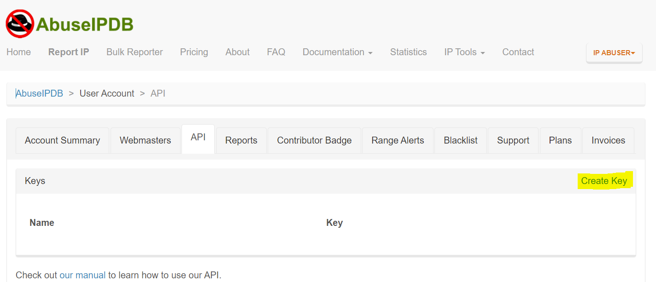The image size is (656, 282).
Task: Switch to the Plans tab
Action: pyautogui.click(x=560, y=140)
